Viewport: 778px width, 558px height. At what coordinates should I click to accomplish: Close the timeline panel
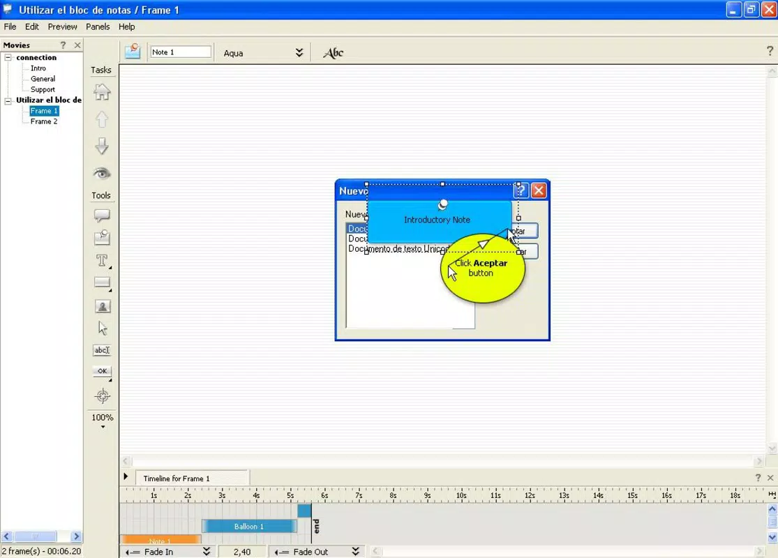(770, 478)
